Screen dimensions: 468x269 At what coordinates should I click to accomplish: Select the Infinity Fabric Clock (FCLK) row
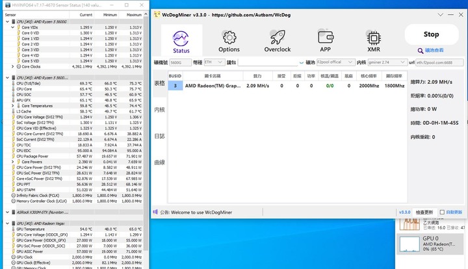[73, 196]
